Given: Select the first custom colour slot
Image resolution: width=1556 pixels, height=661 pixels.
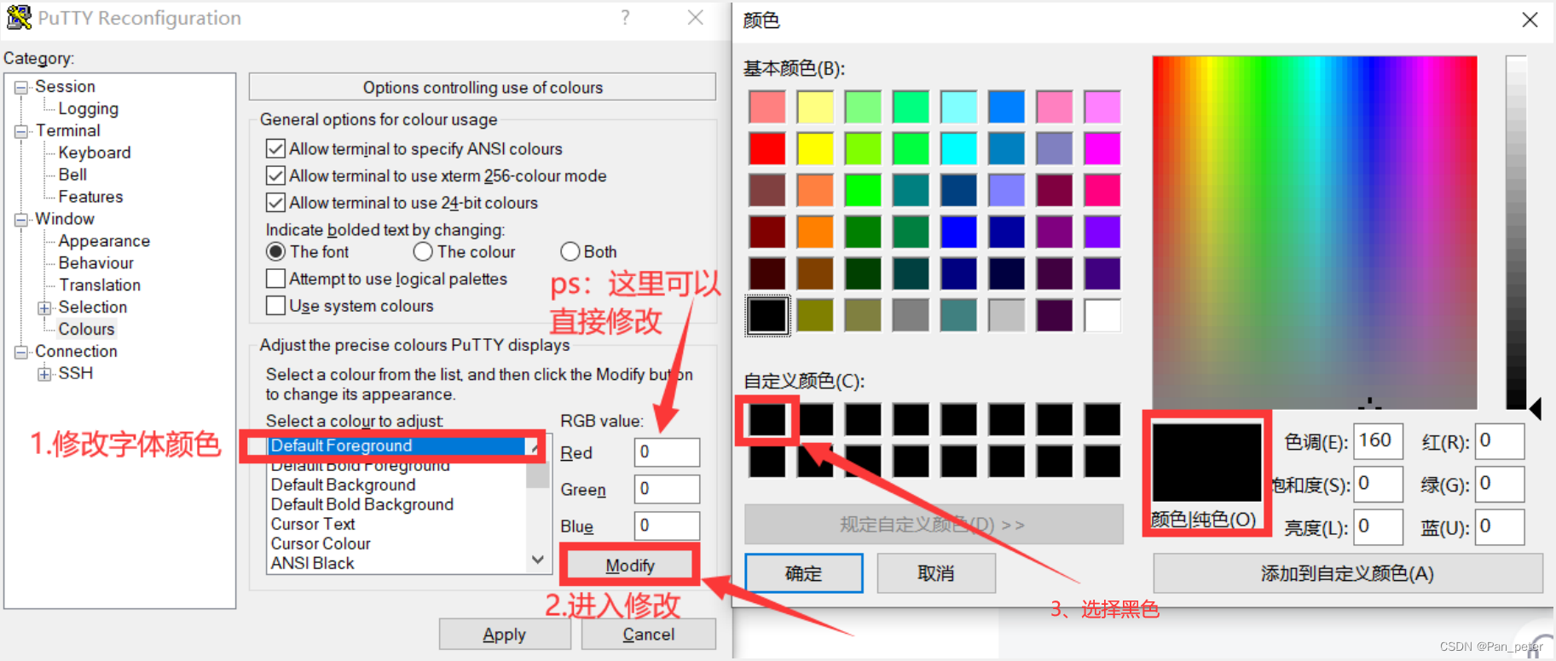Looking at the screenshot, I should [767, 420].
